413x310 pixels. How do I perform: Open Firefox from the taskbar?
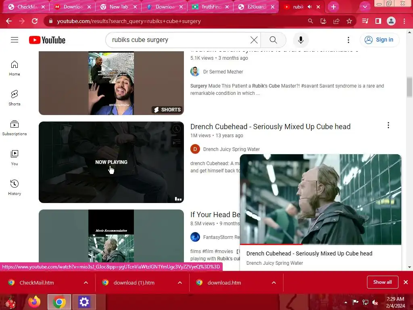pyautogui.click(x=34, y=302)
